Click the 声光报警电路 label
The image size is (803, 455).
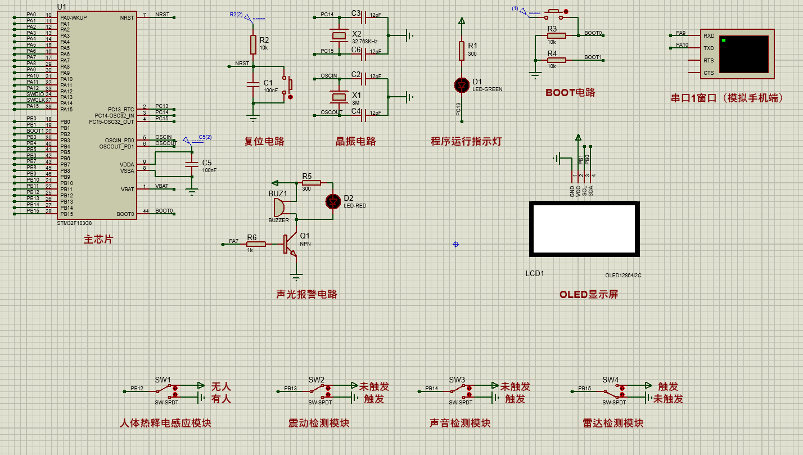click(x=307, y=294)
